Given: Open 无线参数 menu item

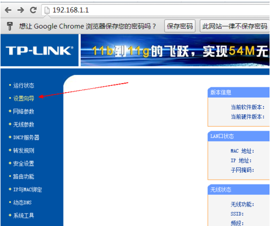Looking at the screenshot, I should point(24,125).
